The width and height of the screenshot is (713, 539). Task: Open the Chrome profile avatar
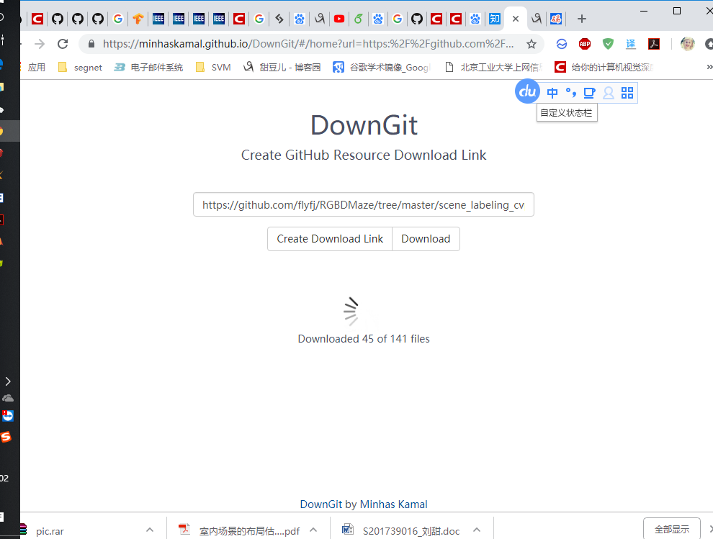687,44
